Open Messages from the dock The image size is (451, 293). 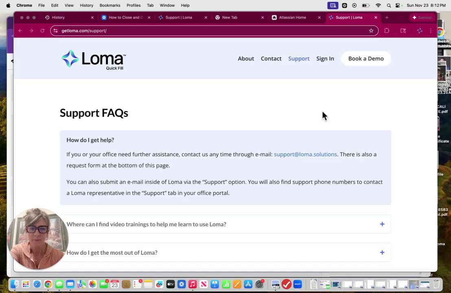(x=59, y=284)
